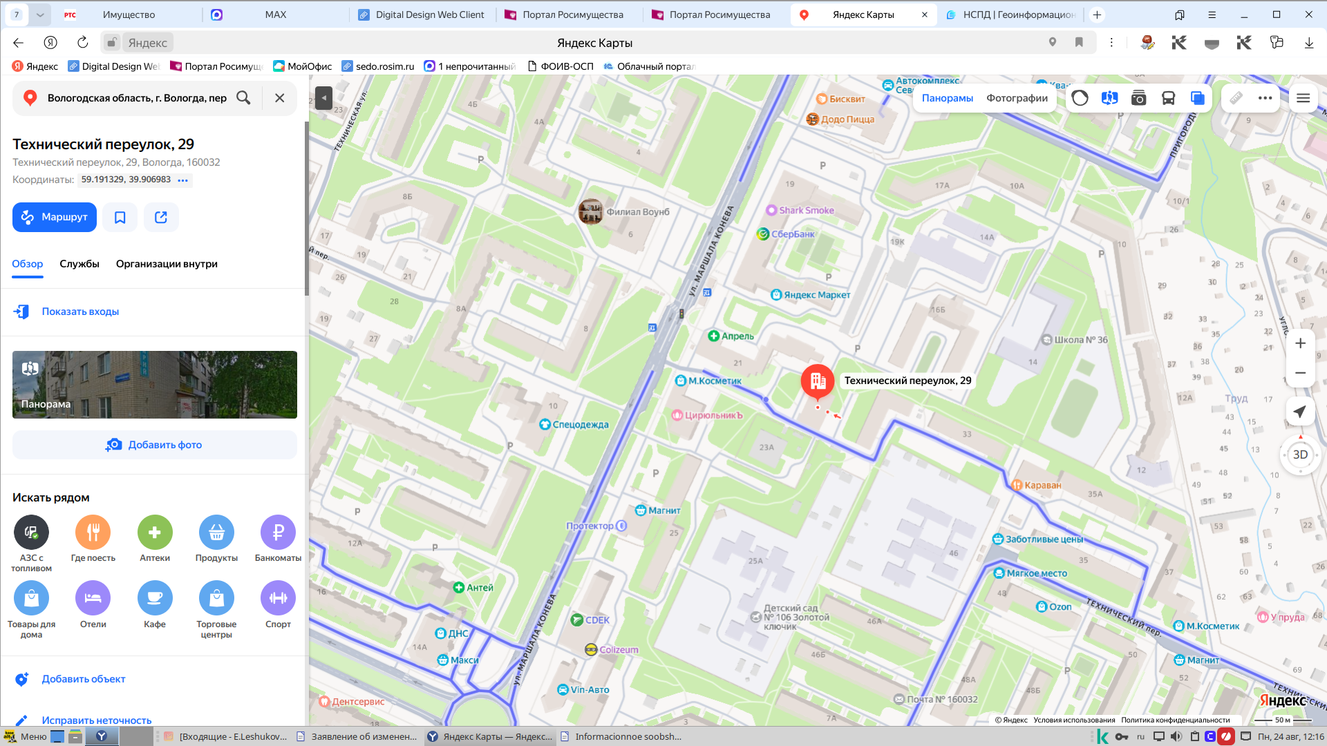Toggle the traffic layer circle icon
The image size is (1327, 746).
click(x=1080, y=98)
